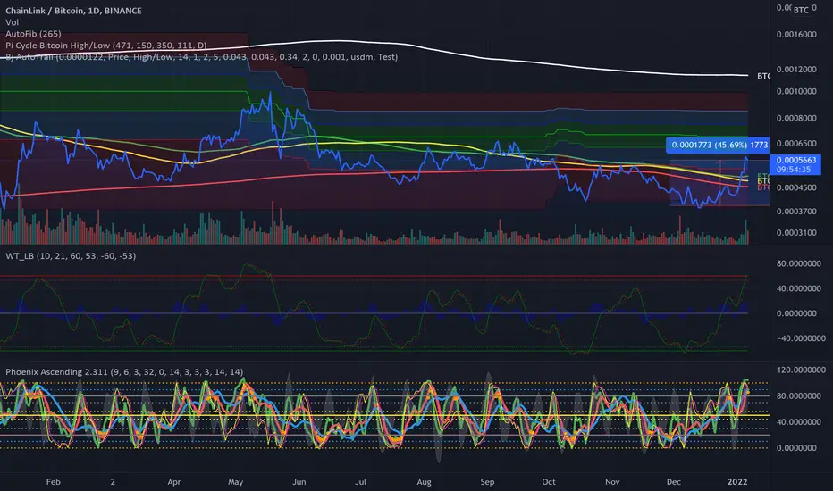Click the -40.0000000 scale value
The height and width of the screenshot is (491, 833).
point(801,338)
